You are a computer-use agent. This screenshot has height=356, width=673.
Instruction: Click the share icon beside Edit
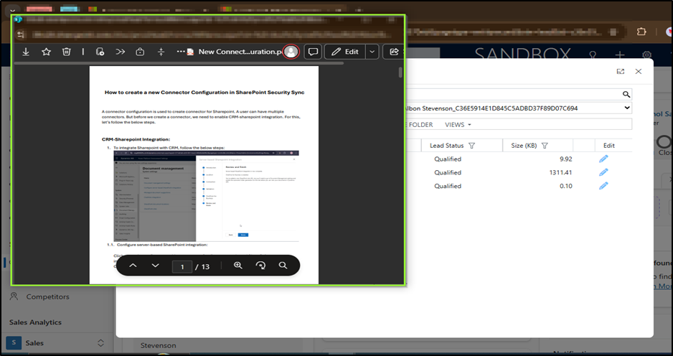(x=394, y=52)
